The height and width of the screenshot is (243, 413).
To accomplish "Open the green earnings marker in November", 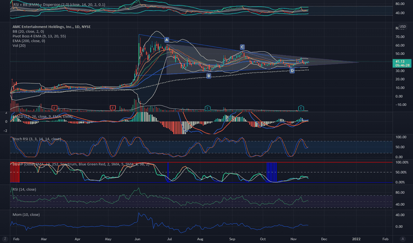I will pyautogui.click(x=301, y=108).
